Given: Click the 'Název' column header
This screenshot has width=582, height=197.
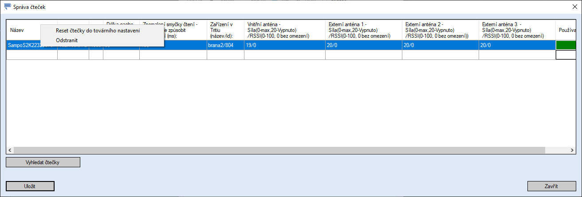Looking at the screenshot, I should pyautogui.click(x=22, y=30).
